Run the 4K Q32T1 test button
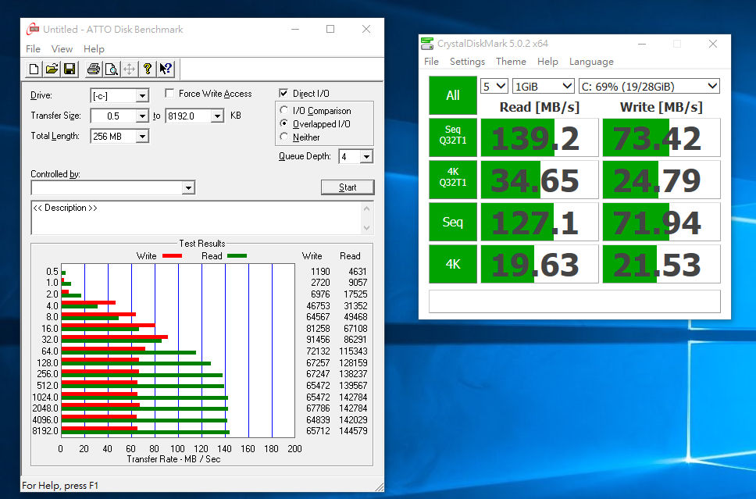756x499 pixels. pos(453,180)
